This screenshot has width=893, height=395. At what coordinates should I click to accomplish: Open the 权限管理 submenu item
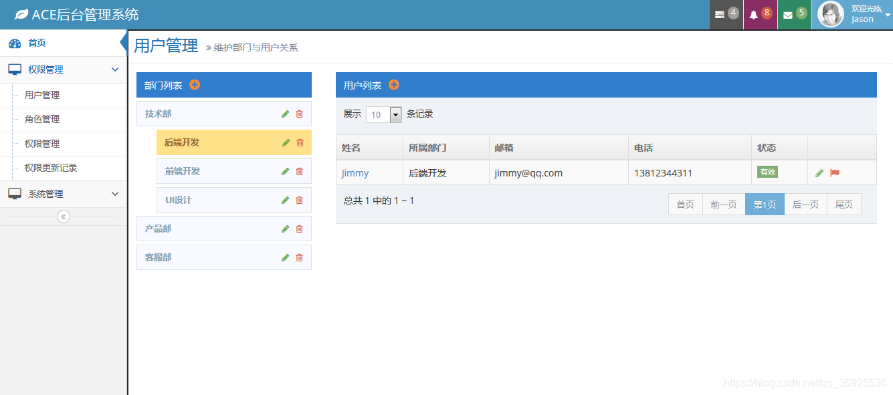tap(42, 144)
